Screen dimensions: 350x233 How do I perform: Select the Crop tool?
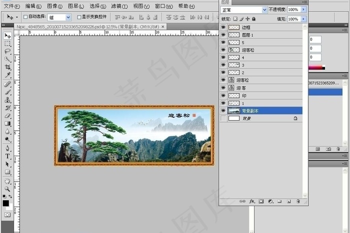tap(7, 67)
